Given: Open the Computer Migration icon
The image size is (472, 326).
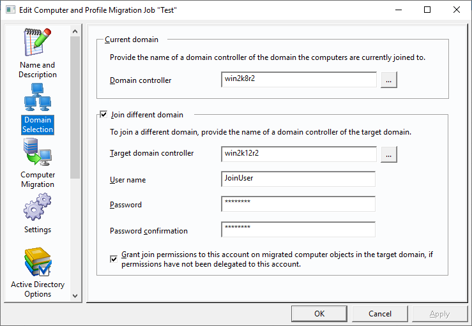Looking at the screenshot, I should click(x=38, y=152).
